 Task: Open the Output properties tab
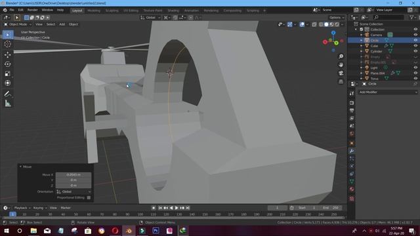point(352,111)
